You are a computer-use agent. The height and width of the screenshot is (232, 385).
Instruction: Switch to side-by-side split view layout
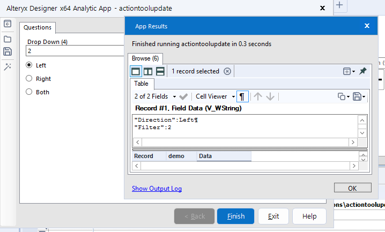pos(147,71)
